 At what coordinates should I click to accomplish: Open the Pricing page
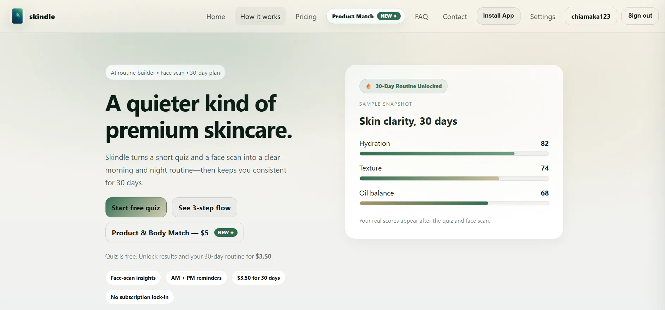(x=306, y=17)
